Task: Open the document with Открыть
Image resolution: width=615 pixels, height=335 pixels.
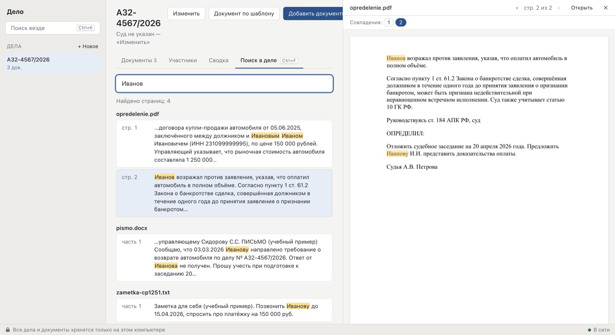Action: [x=582, y=8]
